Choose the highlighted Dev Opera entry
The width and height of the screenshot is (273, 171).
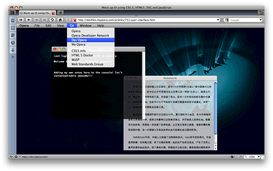[x=91, y=40]
